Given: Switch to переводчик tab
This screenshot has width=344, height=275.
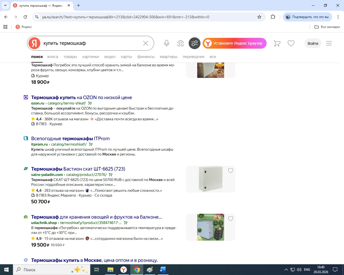Looking at the screenshot, I should coord(193,57).
